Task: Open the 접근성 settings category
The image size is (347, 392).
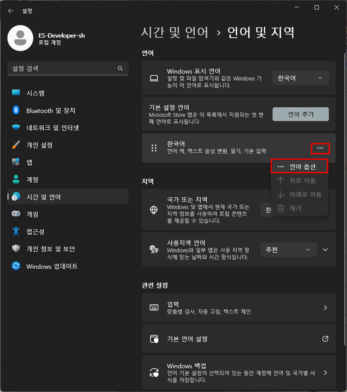Action: (x=68, y=231)
